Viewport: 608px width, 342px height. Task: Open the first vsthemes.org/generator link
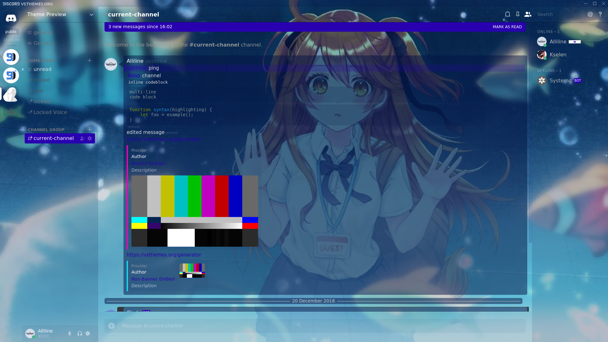[164, 139]
